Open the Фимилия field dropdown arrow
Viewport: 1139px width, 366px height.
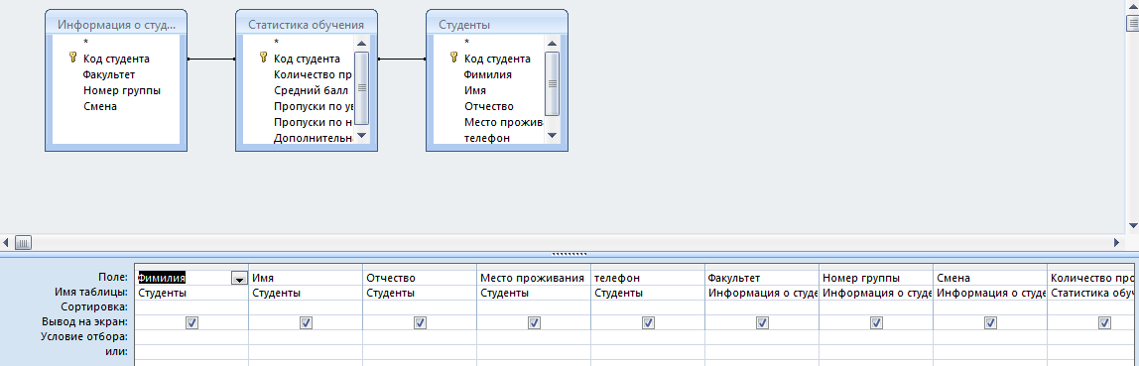[x=239, y=278]
